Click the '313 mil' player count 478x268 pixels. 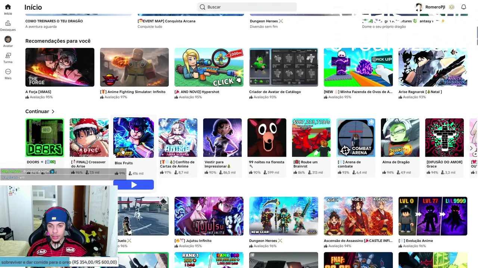[315, 173]
